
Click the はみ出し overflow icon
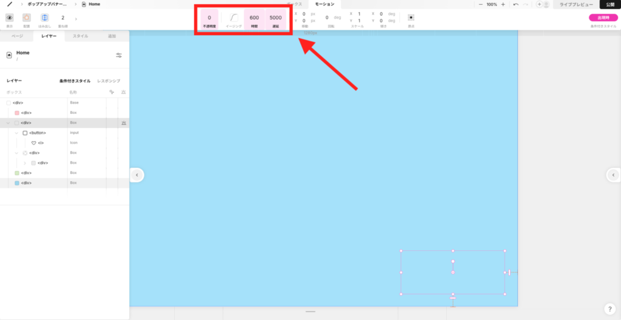pos(45,18)
